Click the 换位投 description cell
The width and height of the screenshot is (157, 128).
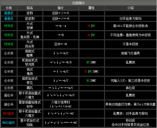point(130,88)
